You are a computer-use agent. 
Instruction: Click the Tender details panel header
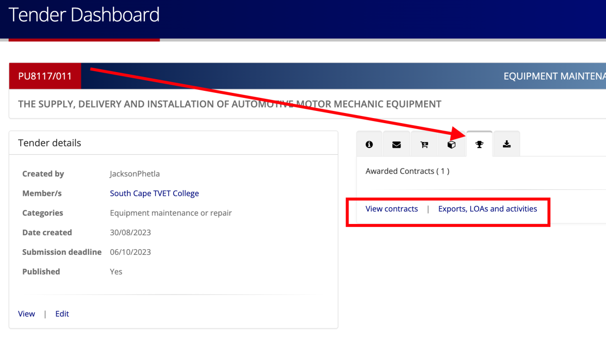coord(49,143)
